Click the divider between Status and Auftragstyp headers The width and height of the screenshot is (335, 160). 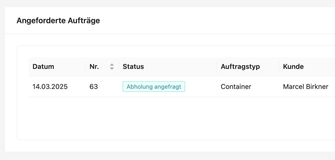coord(217,66)
